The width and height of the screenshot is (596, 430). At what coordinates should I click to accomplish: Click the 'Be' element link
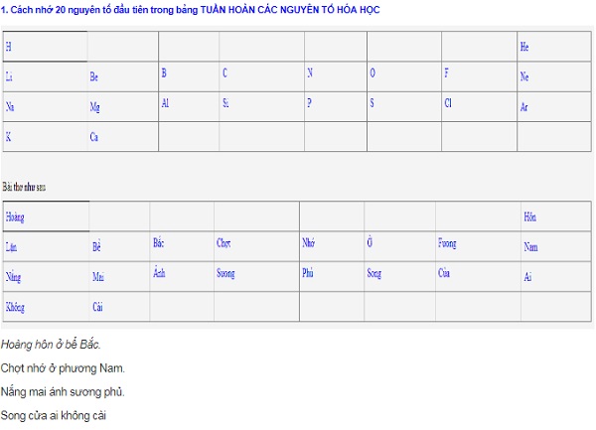click(x=94, y=76)
